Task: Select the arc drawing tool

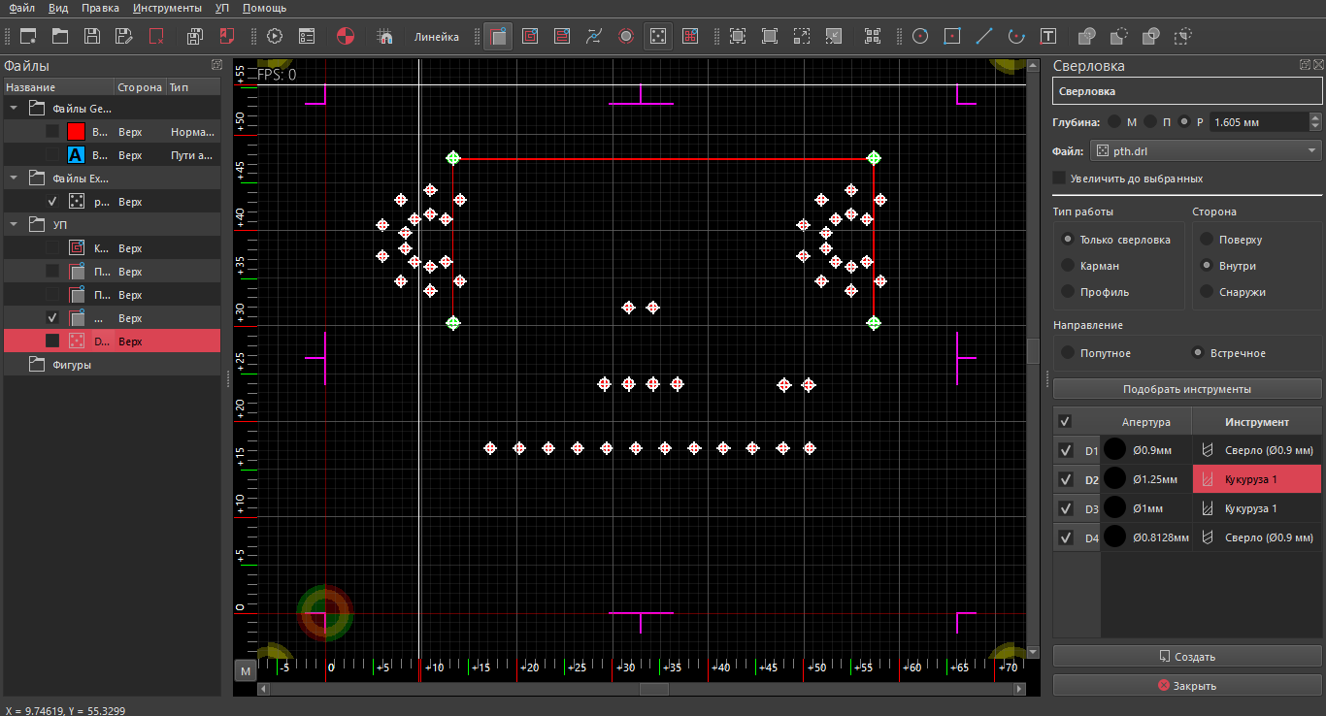Action: coord(1016,36)
